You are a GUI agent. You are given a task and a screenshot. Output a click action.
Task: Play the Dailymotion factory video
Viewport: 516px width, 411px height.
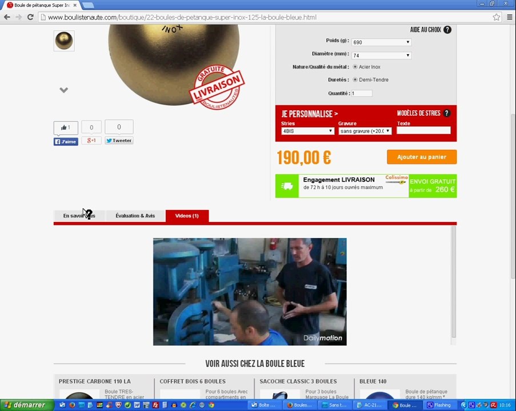point(250,292)
